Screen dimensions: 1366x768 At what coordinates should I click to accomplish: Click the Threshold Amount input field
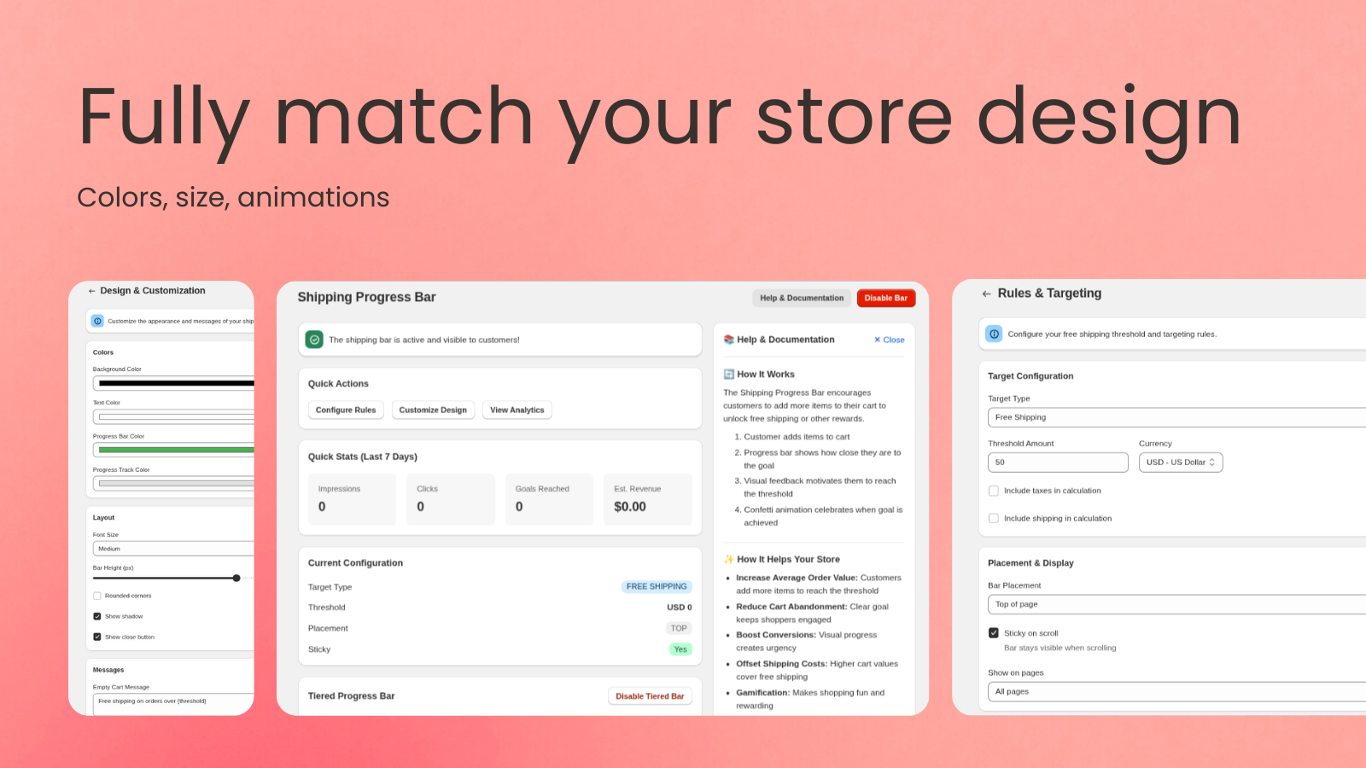[x=1058, y=462]
